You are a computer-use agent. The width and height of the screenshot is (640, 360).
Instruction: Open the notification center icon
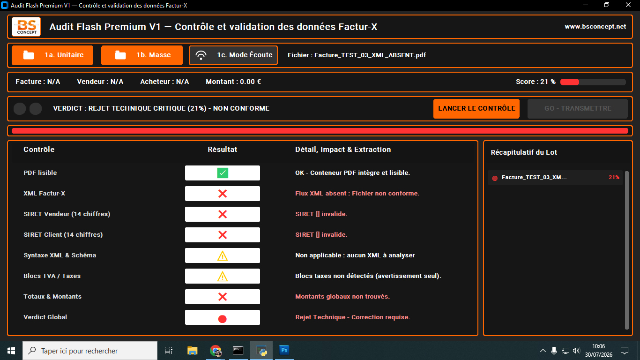point(625,351)
